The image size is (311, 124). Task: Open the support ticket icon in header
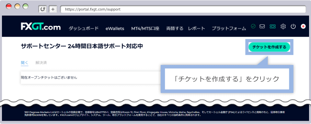pyautogui.click(x=273, y=26)
